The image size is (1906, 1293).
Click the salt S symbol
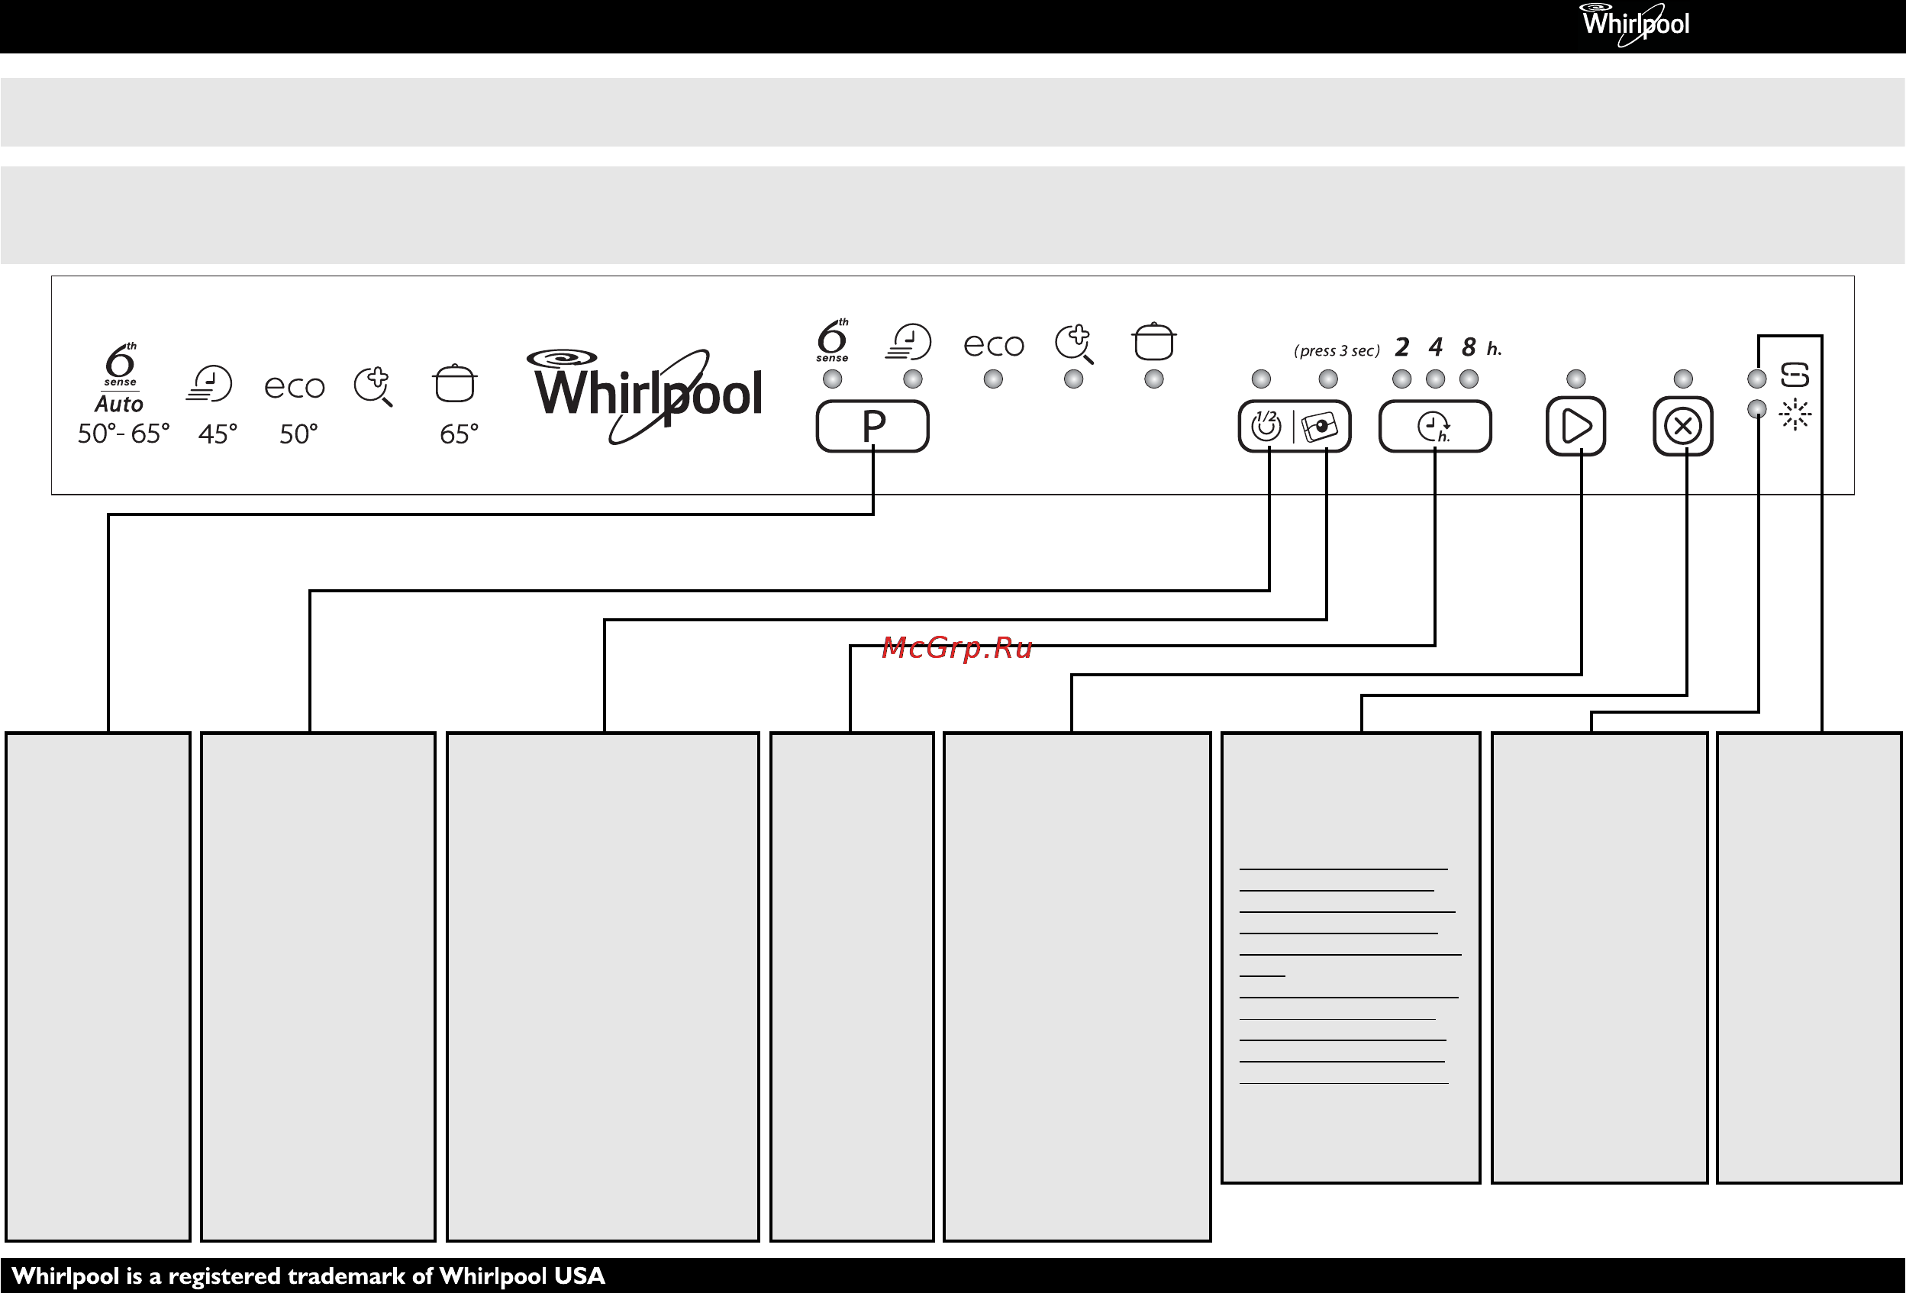[1795, 376]
